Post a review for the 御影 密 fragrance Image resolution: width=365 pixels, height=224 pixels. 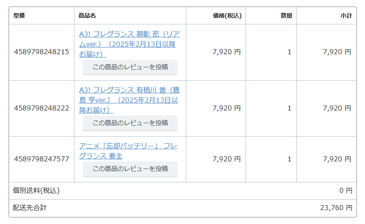[130, 67]
